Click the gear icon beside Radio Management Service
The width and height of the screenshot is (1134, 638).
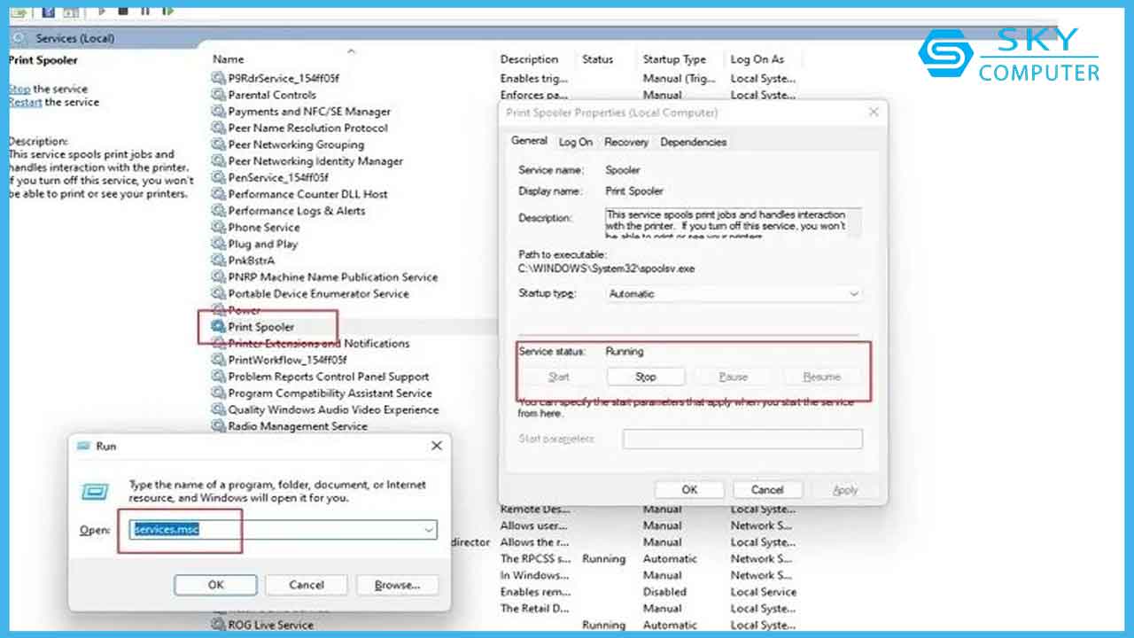point(219,426)
